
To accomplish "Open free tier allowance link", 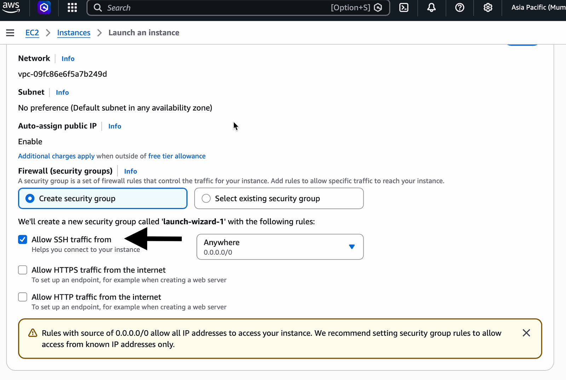I will click(177, 156).
